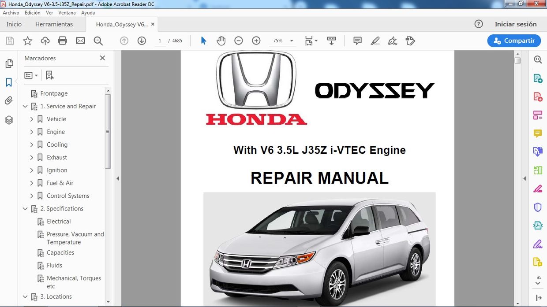Image resolution: width=547 pixels, height=307 pixels.
Task: Select the highlight pen tool
Action: point(375,41)
